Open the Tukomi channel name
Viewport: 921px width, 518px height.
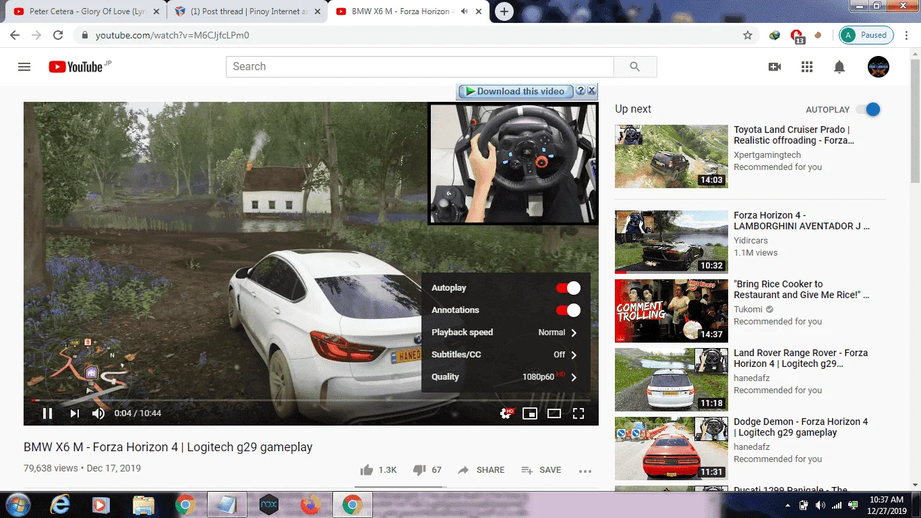[748, 310]
